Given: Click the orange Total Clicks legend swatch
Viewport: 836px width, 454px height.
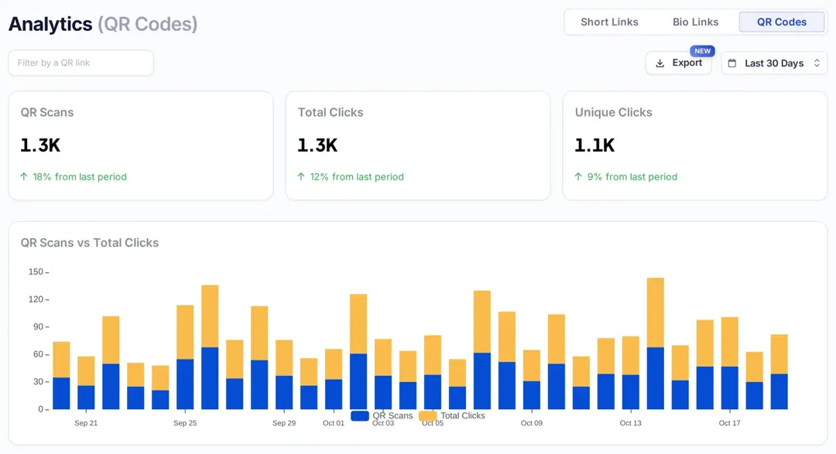Looking at the screenshot, I should (427, 415).
